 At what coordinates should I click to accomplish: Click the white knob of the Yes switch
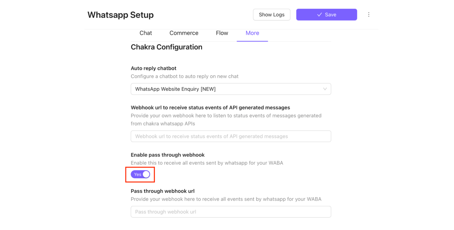[x=146, y=174]
